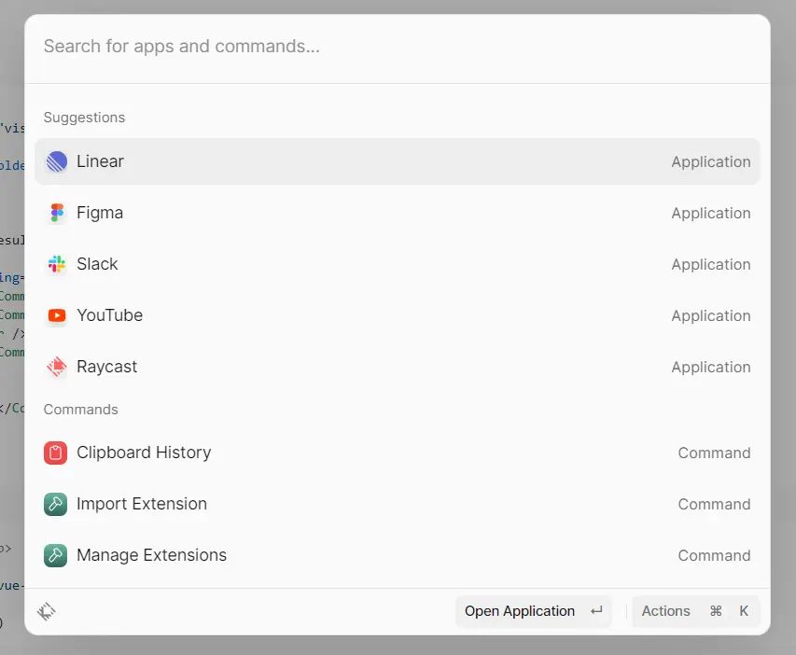
Task: Click the Manage Extensions hammer icon
Action: pyautogui.click(x=56, y=556)
